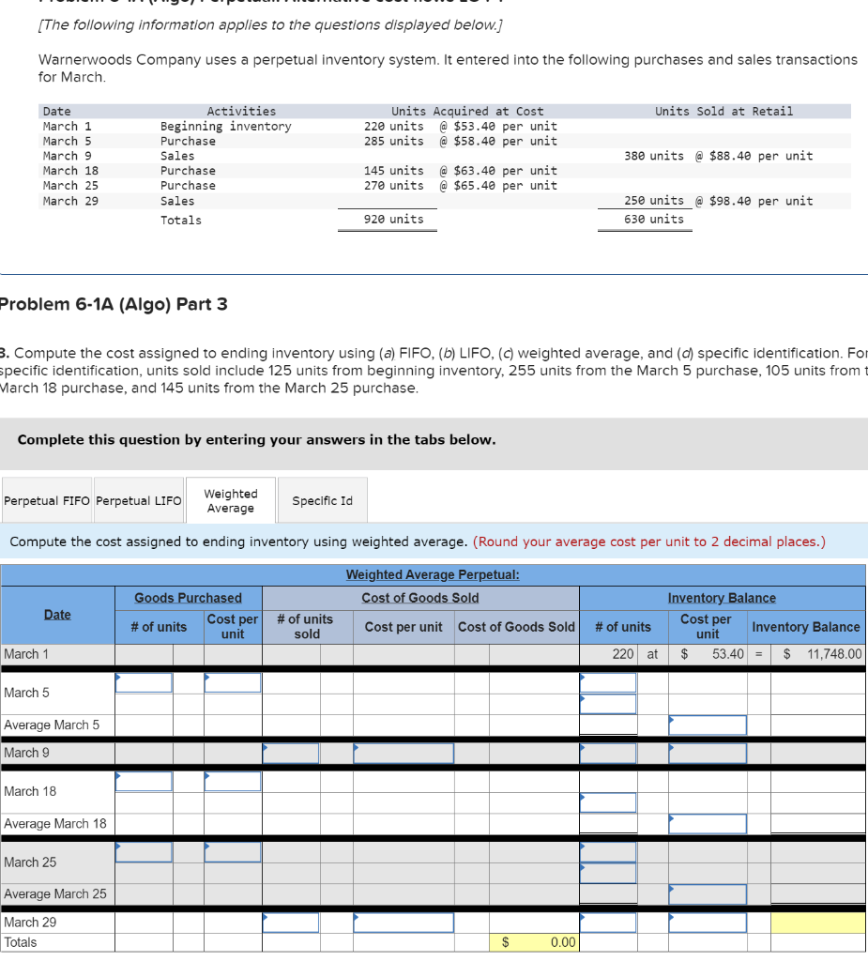Click the Average March 25 cost per unit field

coord(707,893)
